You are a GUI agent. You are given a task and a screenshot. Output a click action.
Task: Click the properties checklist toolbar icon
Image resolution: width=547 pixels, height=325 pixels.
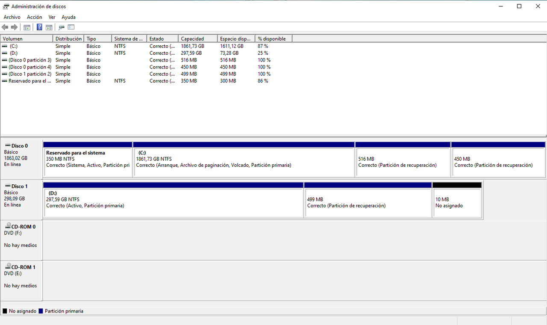(x=71, y=27)
